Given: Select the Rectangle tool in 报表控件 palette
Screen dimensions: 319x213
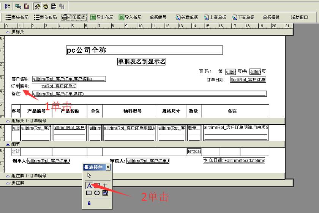Looking at the screenshot, I should click(x=89, y=193).
